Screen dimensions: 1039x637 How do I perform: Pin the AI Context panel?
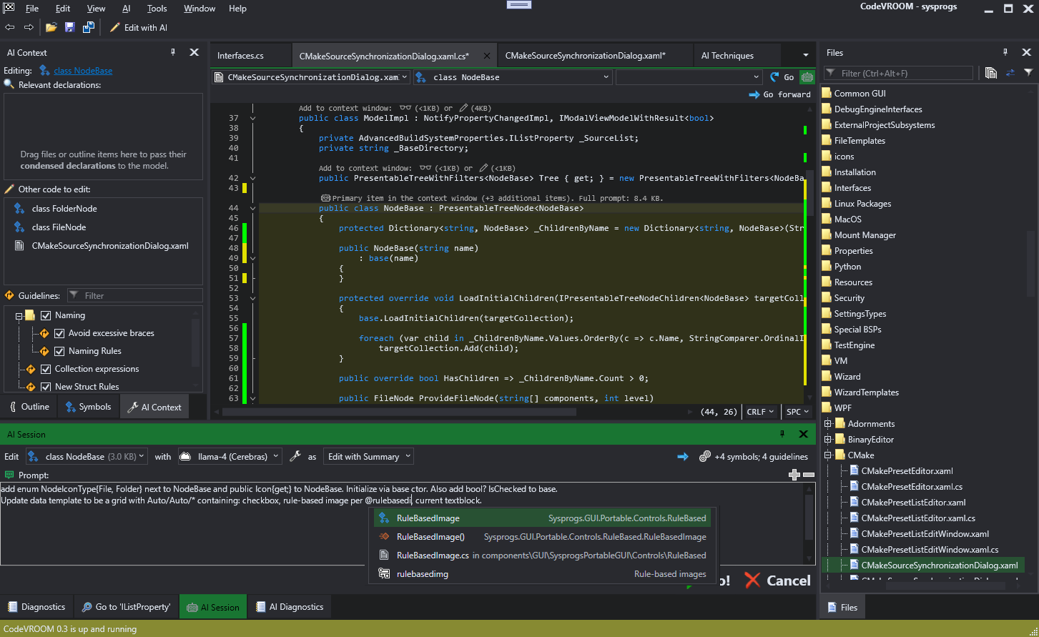(x=173, y=52)
